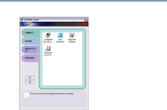The height and width of the screenshot is (110, 167).
Task: Click the TOSHIBA Assist title bar icon
Action: 22,20
